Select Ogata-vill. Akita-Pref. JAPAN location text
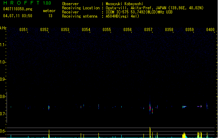The width and height of the screenshot is (218, 138). click(155, 8)
